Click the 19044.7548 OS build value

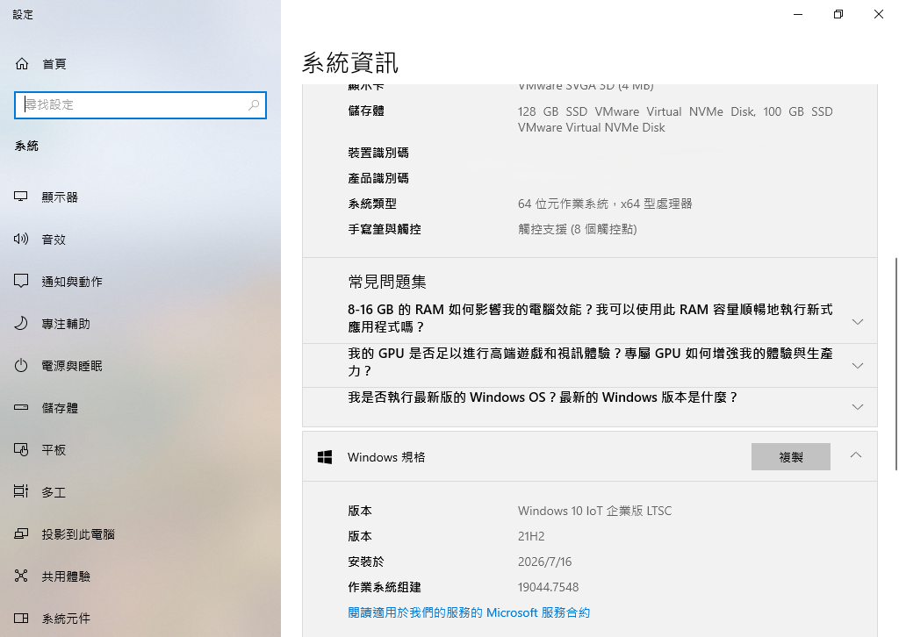(548, 588)
